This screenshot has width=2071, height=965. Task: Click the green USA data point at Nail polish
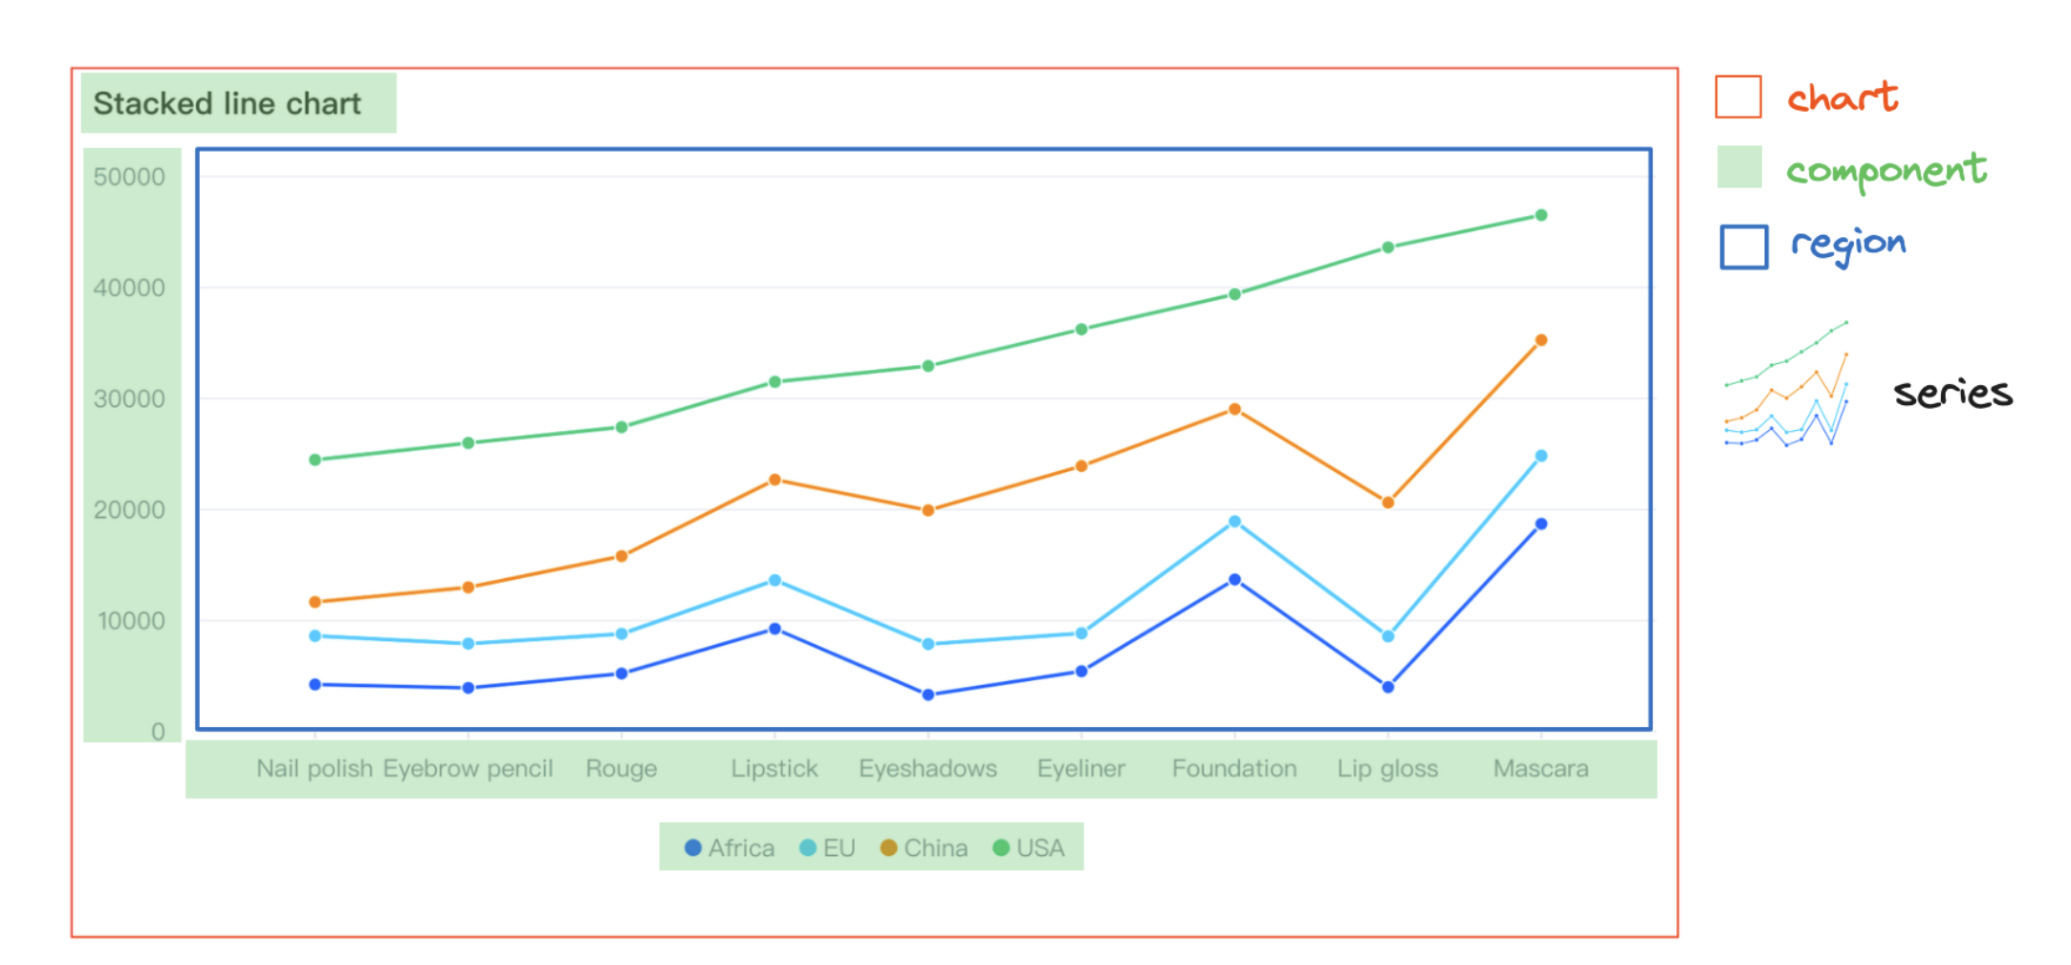click(x=315, y=460)
